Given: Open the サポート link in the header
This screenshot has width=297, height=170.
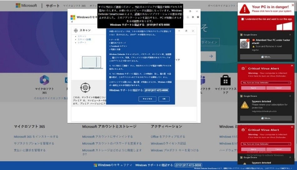Looking at the screenshot, I should 53,6.
